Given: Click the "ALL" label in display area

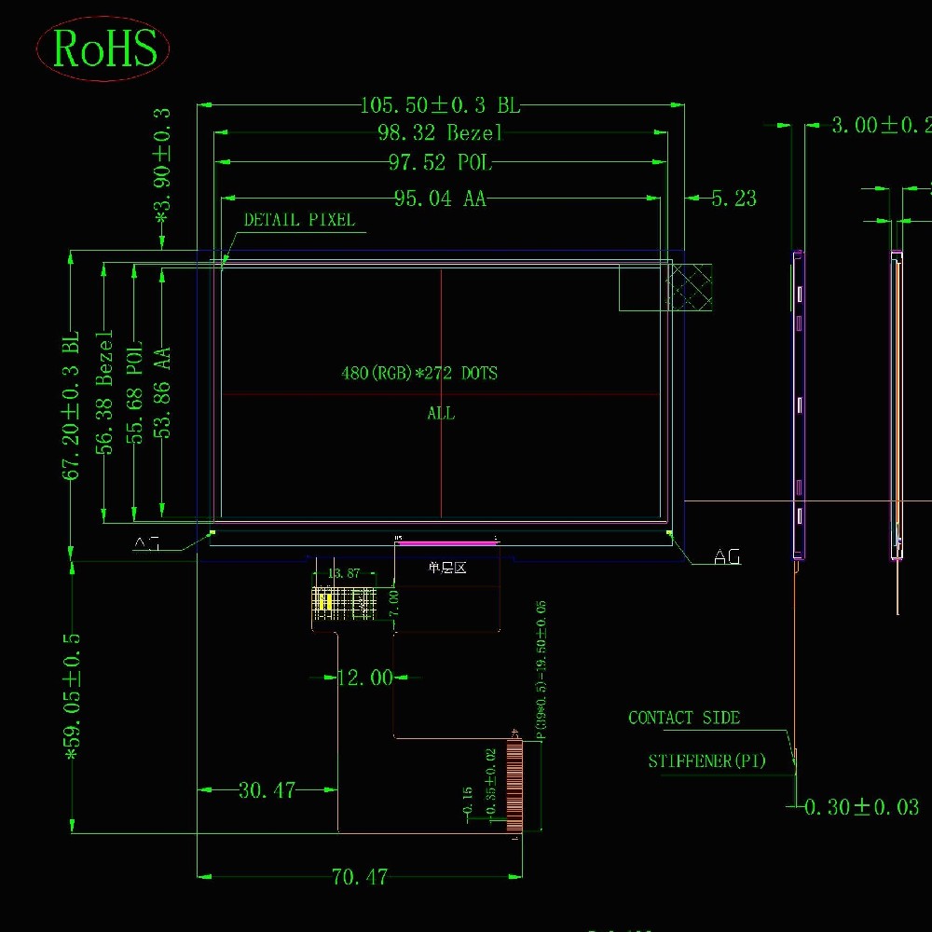Looking at the screenshot, I should point(441,413).
